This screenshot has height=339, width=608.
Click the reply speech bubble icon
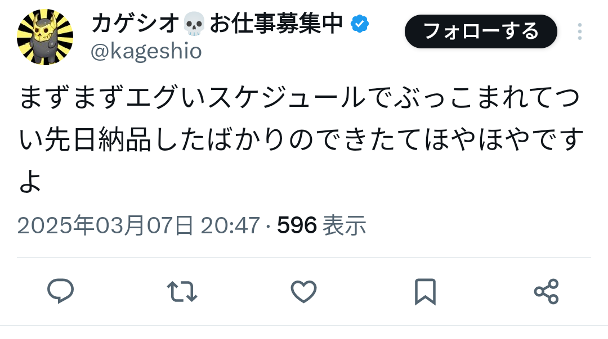60,291
